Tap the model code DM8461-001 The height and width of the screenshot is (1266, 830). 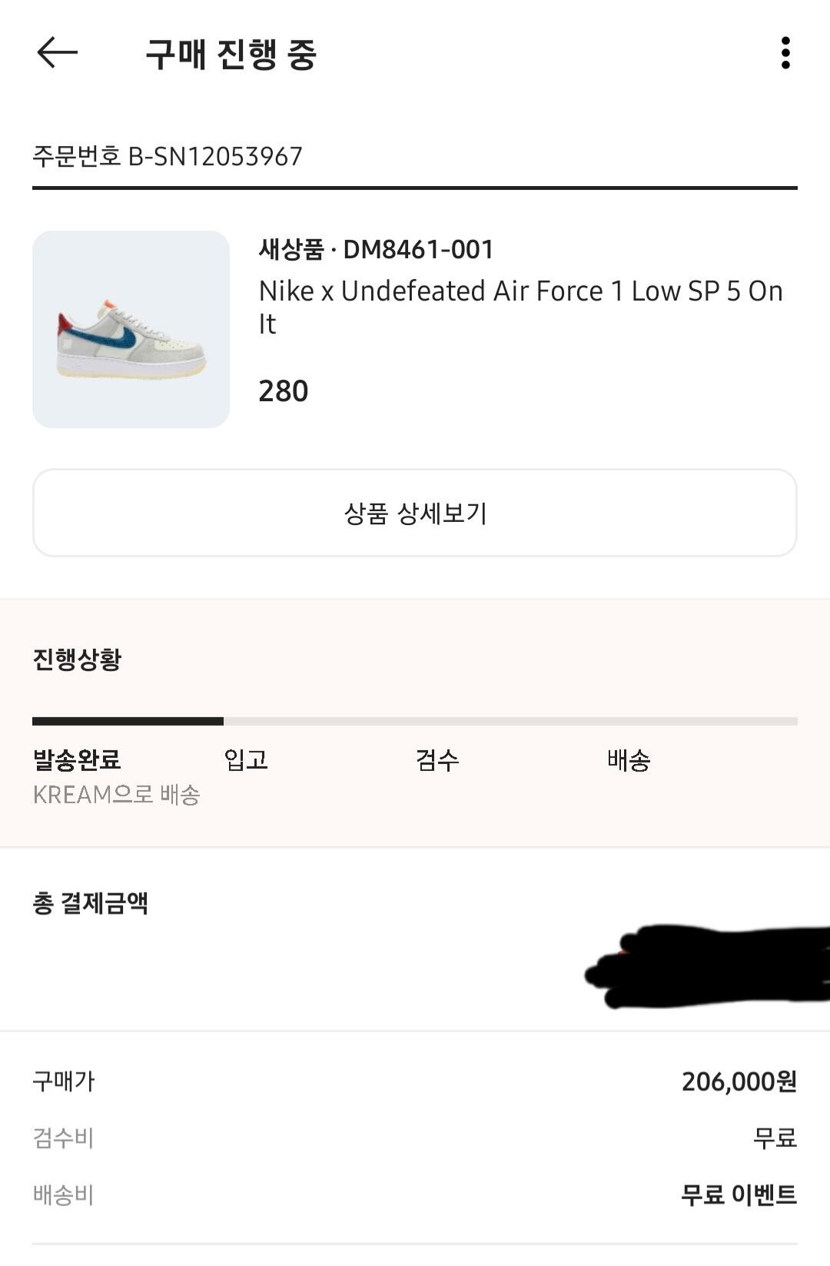(418, 249)
